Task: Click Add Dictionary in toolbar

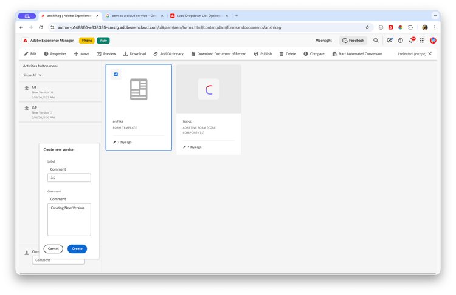Action: point(168,53)
